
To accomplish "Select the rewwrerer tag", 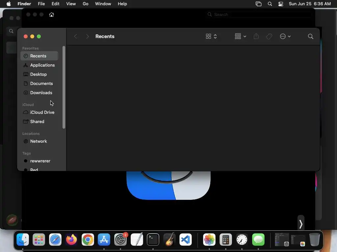I will point(39,161).
